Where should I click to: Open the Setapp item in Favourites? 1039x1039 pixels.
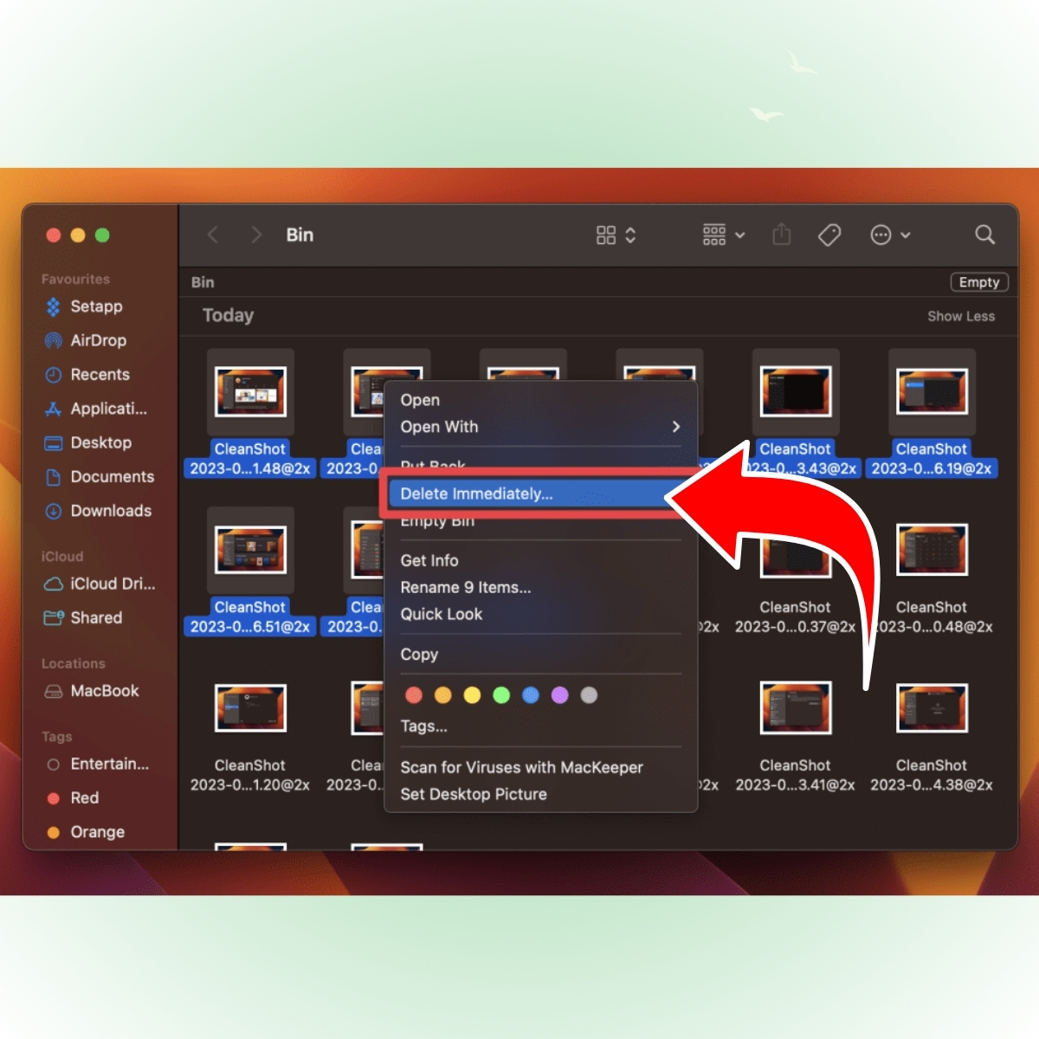53,307
